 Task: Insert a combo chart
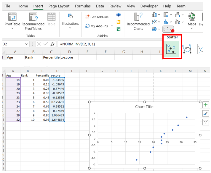(178, 22)
